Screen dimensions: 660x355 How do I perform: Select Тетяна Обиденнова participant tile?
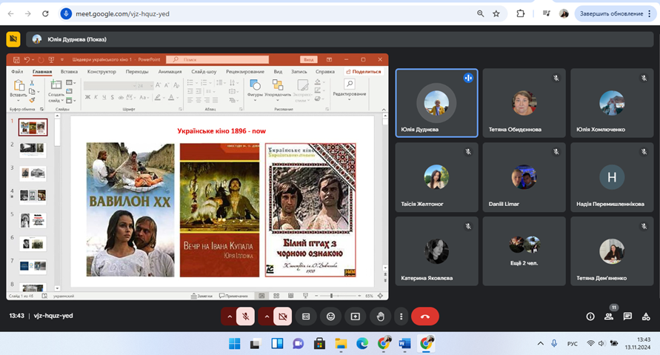(524, 103)
